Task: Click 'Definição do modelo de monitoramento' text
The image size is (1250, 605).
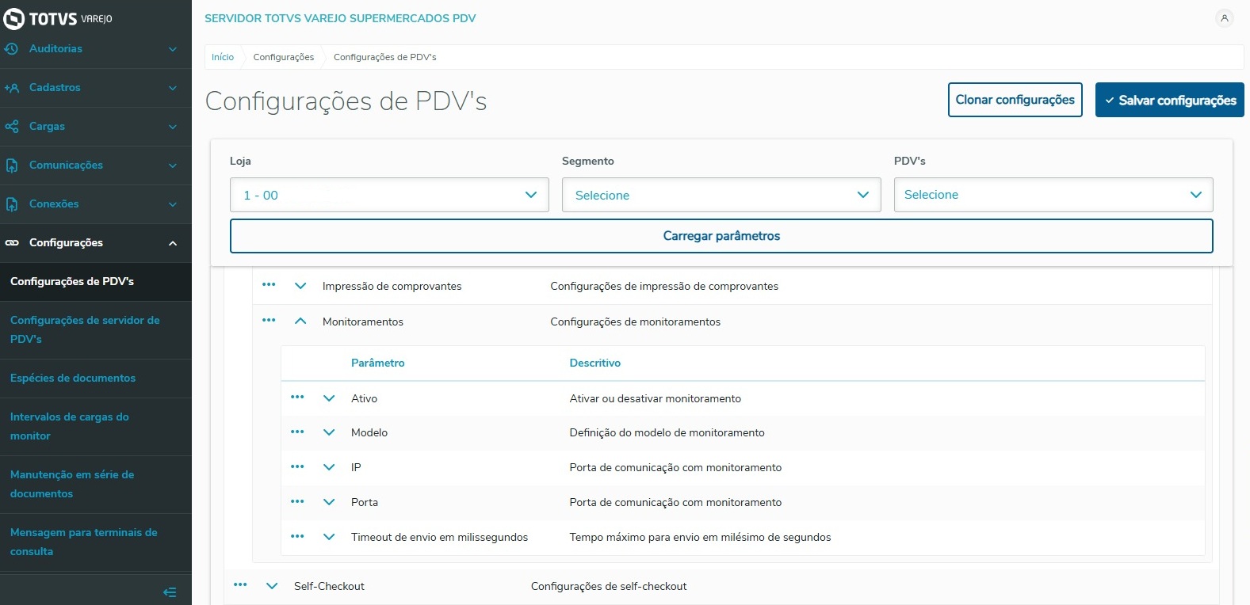Action: click(667, 432)
